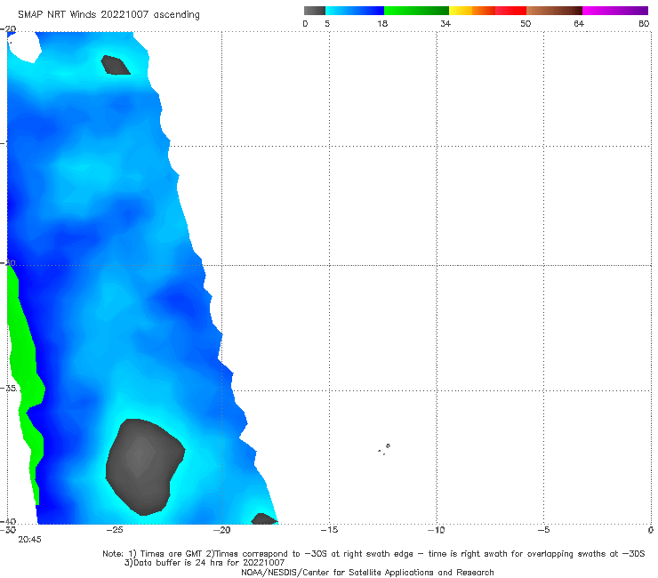This screenshot has height=578, width=658.
Task: Pick the yellow-to-red 34-50 color bar segment
Action: pos(487,11)
